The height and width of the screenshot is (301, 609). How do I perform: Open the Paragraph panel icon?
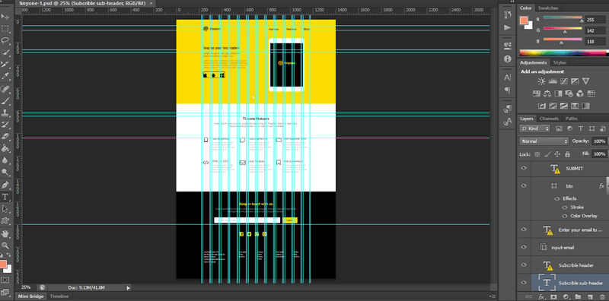[507, 90]
